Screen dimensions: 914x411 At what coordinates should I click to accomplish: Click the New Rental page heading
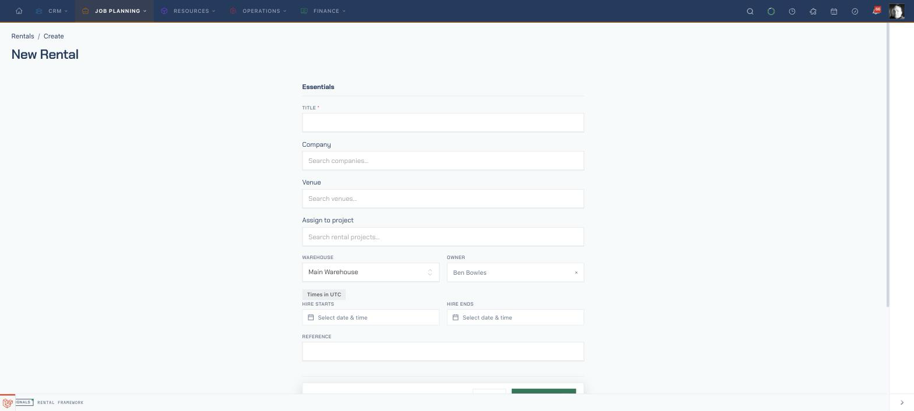click(x=45, y=54)
